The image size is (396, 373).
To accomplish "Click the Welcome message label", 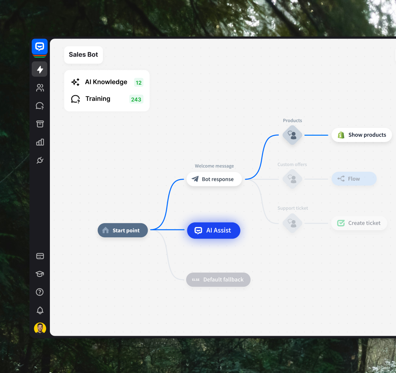I will point(214,166).
